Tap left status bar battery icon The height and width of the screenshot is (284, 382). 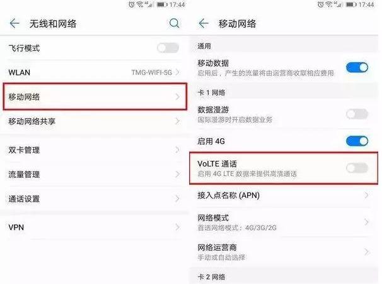162,4
